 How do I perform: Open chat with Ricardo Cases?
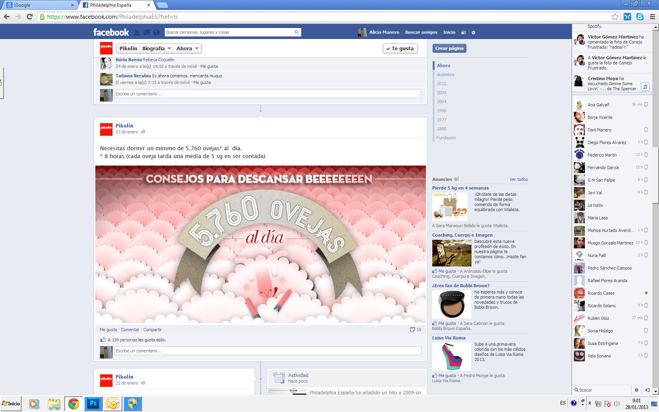click(x=611, y=293)
